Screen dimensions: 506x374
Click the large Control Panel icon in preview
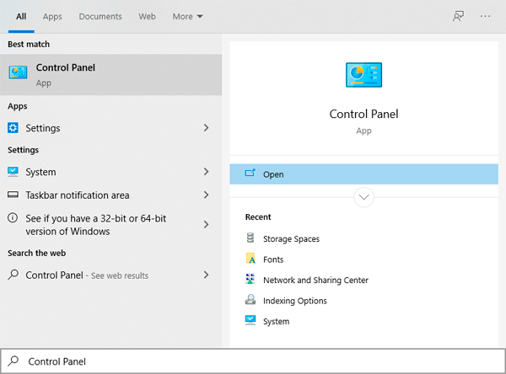(363, 75)
